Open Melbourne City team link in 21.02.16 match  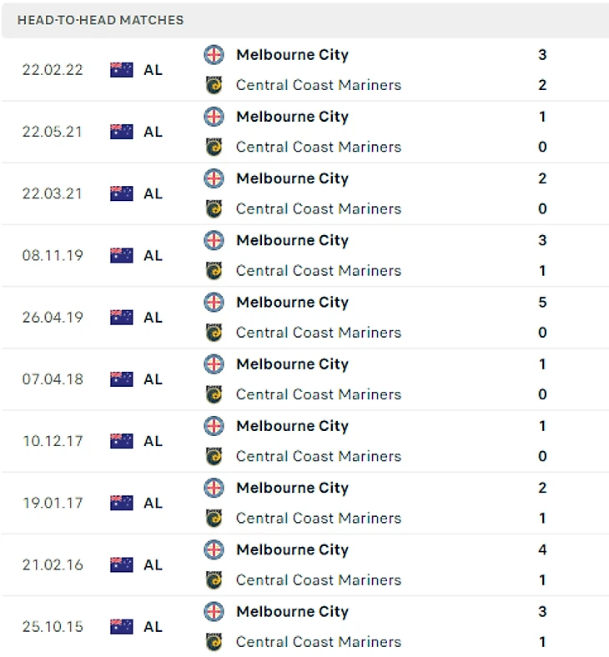click(x=292, y=549)
